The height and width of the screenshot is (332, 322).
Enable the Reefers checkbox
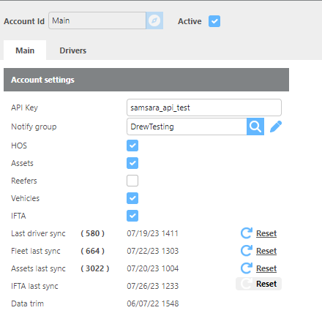(x=132, y=181)
